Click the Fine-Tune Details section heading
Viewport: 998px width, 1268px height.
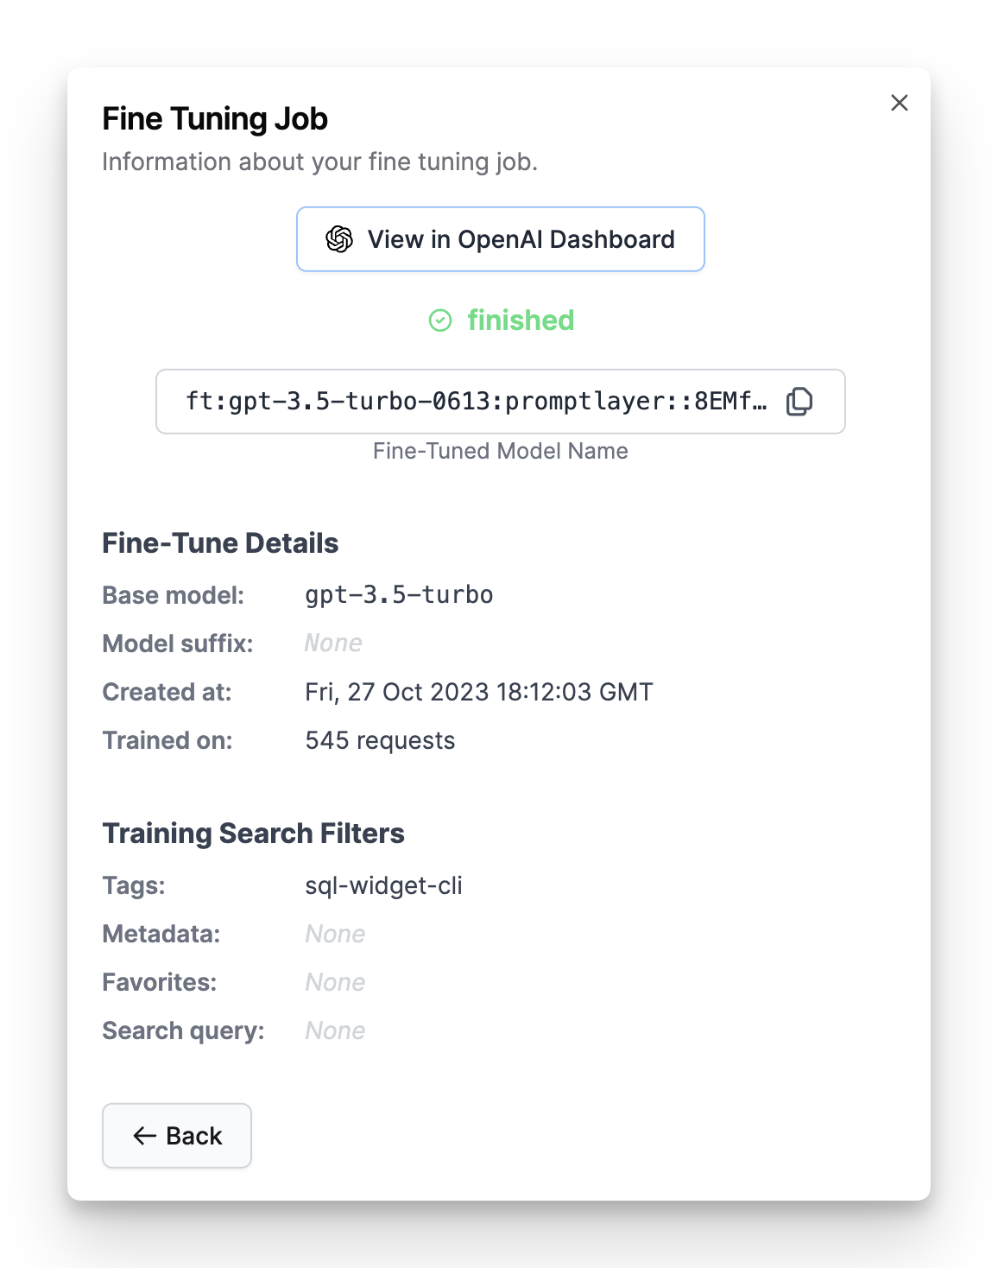(x=220, y=542)
